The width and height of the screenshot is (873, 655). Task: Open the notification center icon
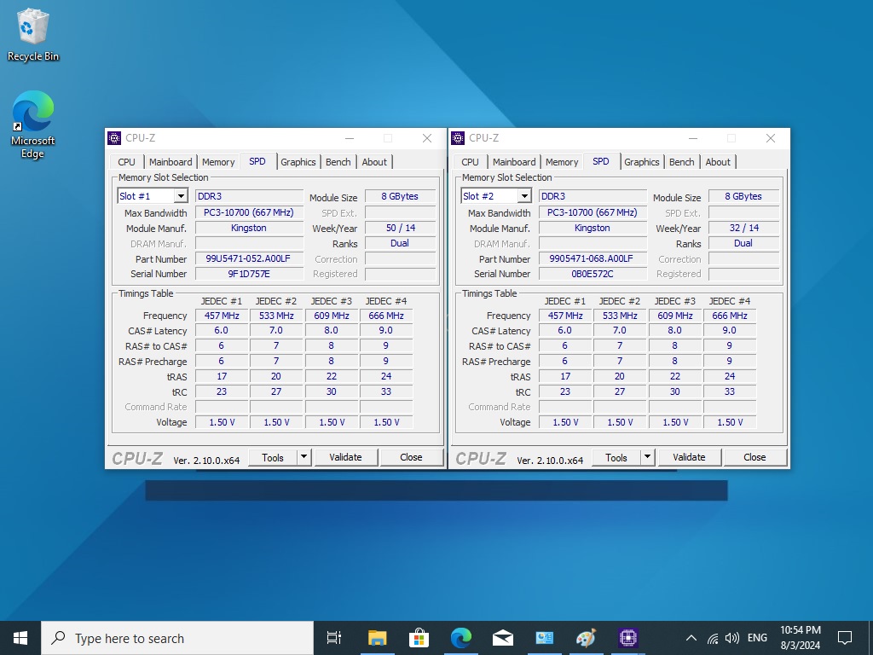coord(845,638)
